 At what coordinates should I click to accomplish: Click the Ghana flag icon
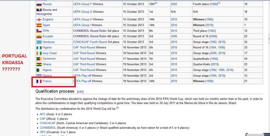pos(39,64)
